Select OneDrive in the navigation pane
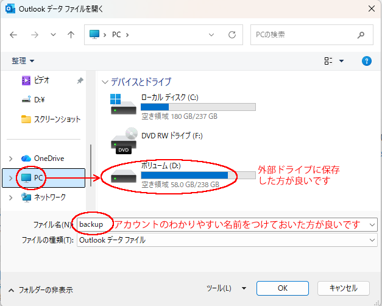The height and width of the screenshot is (306, 382). coord(43,158)
